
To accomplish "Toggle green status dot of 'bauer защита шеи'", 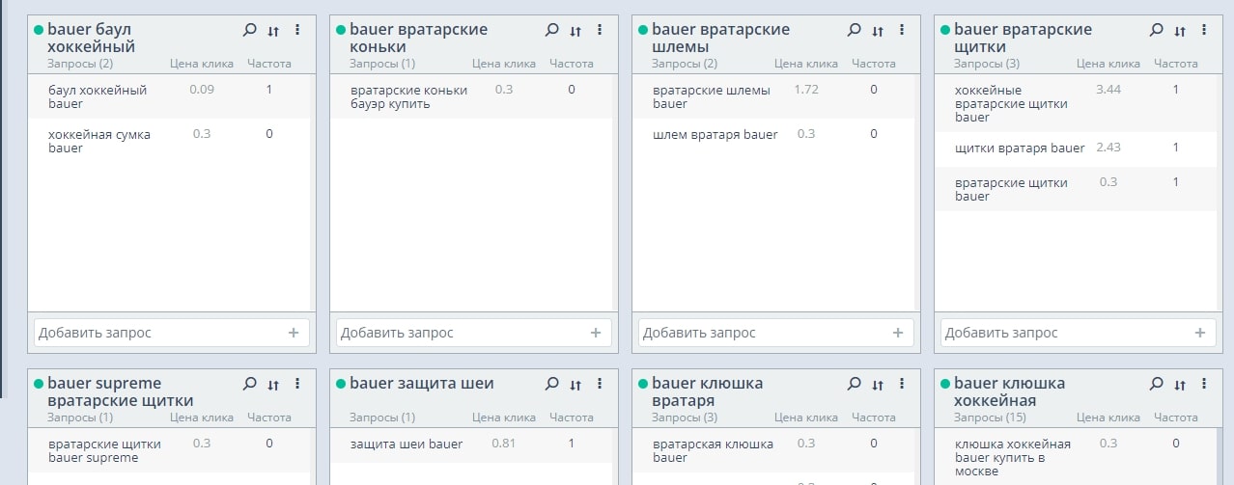I will 341,384.
